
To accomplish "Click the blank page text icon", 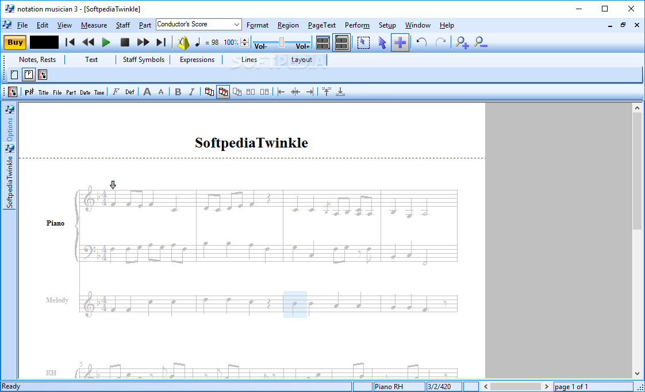I will (14, 75).
